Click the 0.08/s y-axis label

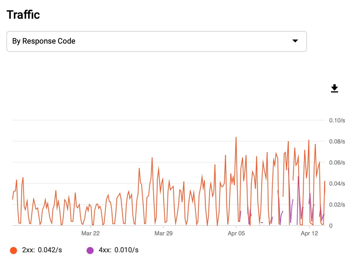point(337,141)
